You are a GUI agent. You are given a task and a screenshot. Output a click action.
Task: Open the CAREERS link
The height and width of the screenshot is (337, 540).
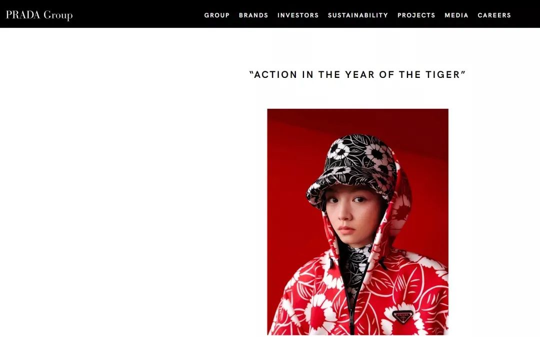click(x=494, y=15)
